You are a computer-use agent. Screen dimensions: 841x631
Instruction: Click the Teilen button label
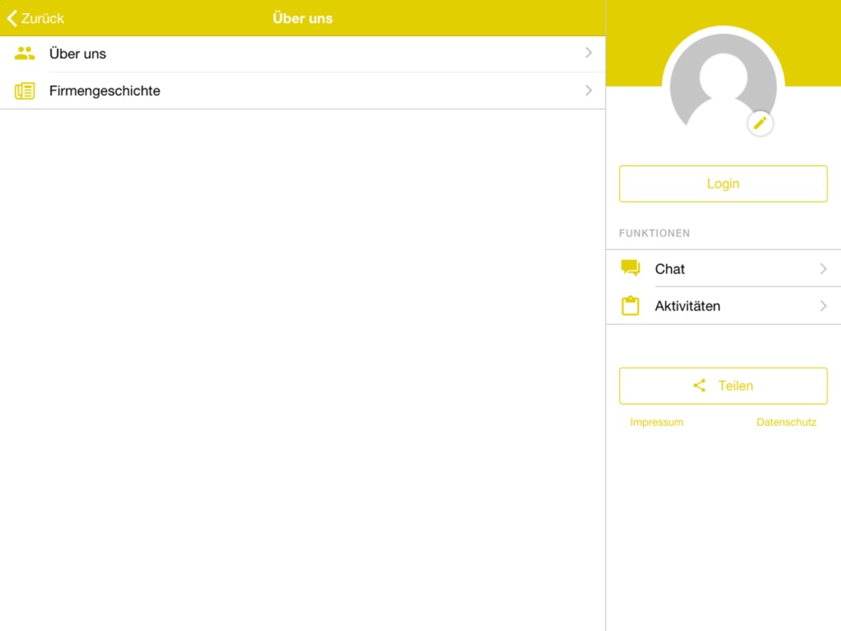[735, 386]
